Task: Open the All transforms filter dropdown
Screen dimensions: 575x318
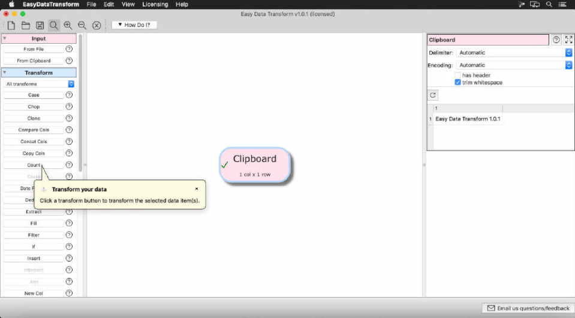Action: [39, 84]
